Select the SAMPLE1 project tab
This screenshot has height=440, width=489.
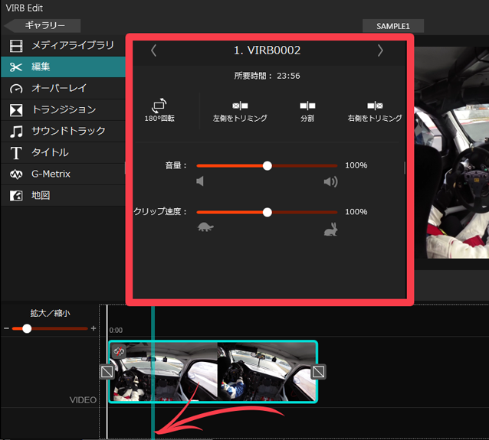[393, 26]
